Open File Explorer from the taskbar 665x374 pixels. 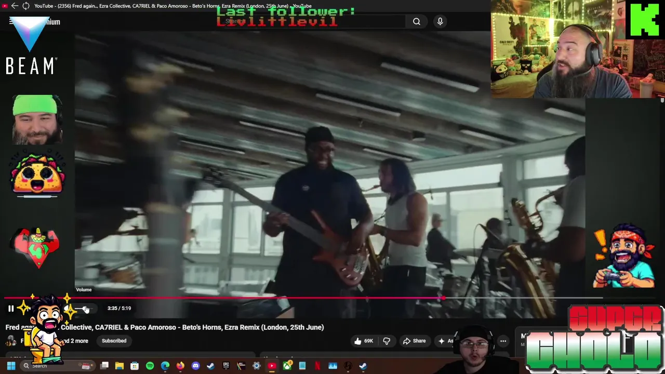119,366
